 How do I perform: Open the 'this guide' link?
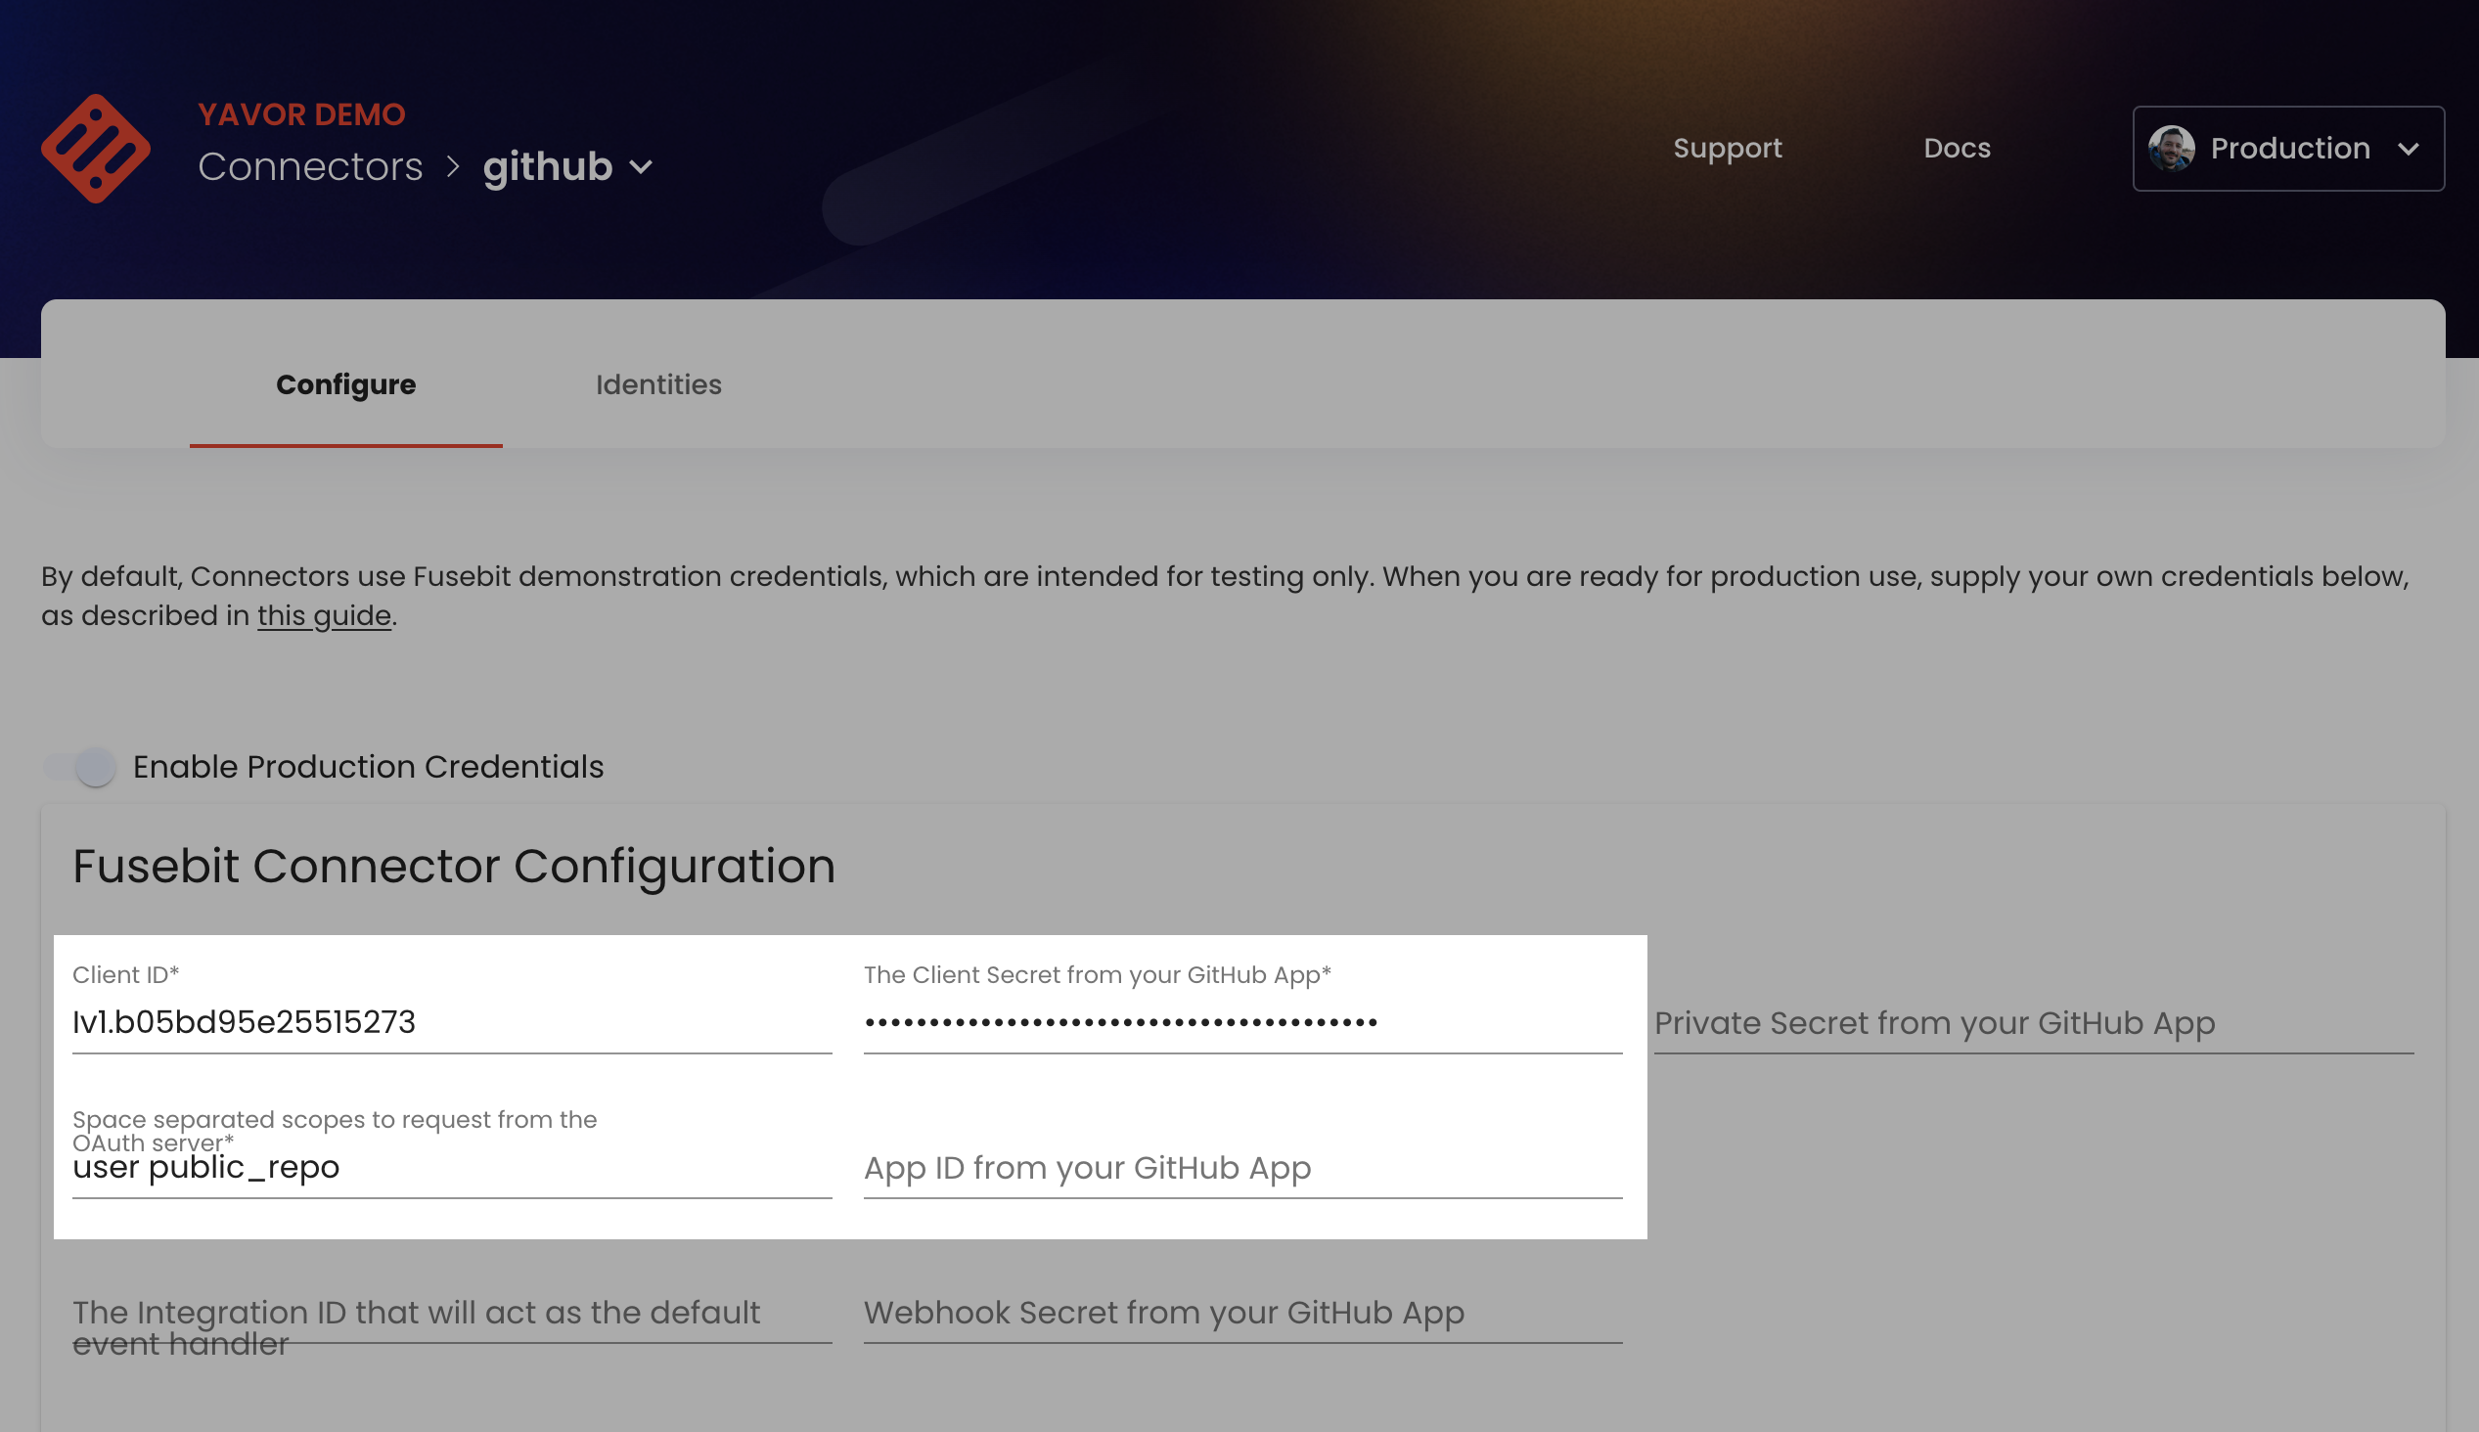[325, 615]
